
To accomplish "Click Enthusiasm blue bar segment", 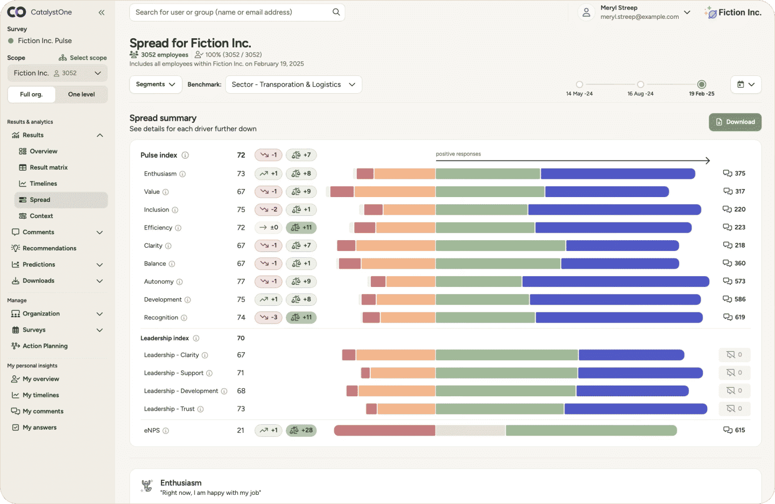I will [x=618, y=173].
